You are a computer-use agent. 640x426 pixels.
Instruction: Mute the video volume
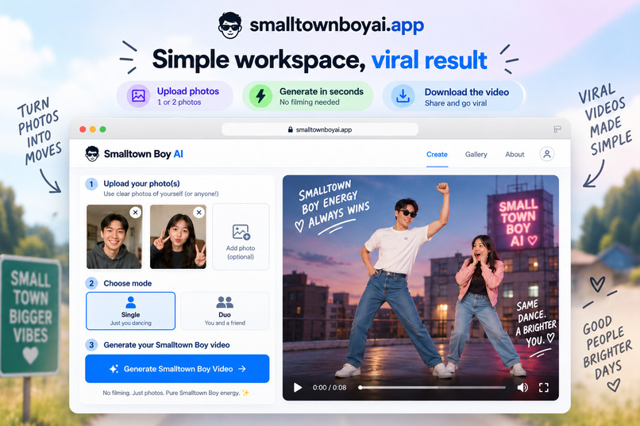[522, 387]
